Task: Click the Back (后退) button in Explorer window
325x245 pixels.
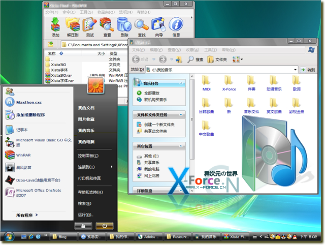Action: (x=141, y=59)
